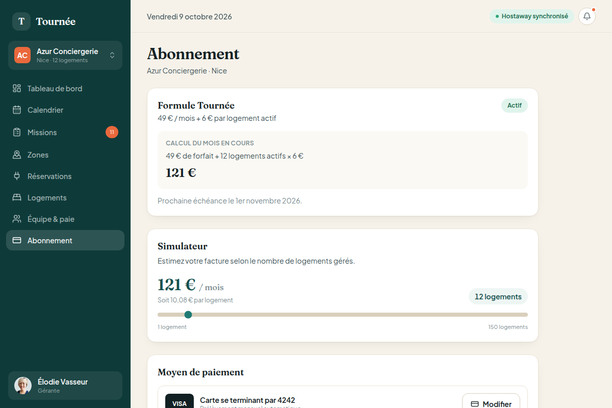Image resolution: width=612 pixels, height=408 pixels.
Task: Click the 'Vendredi 9 octobre 2026' date
Action: [x=189, y=16]
